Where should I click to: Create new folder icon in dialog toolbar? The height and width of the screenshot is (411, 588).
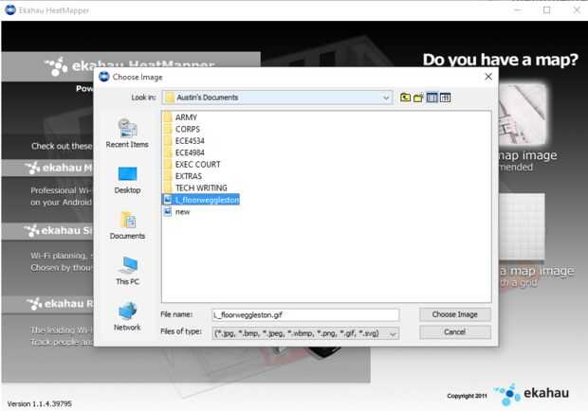(418, 98)
